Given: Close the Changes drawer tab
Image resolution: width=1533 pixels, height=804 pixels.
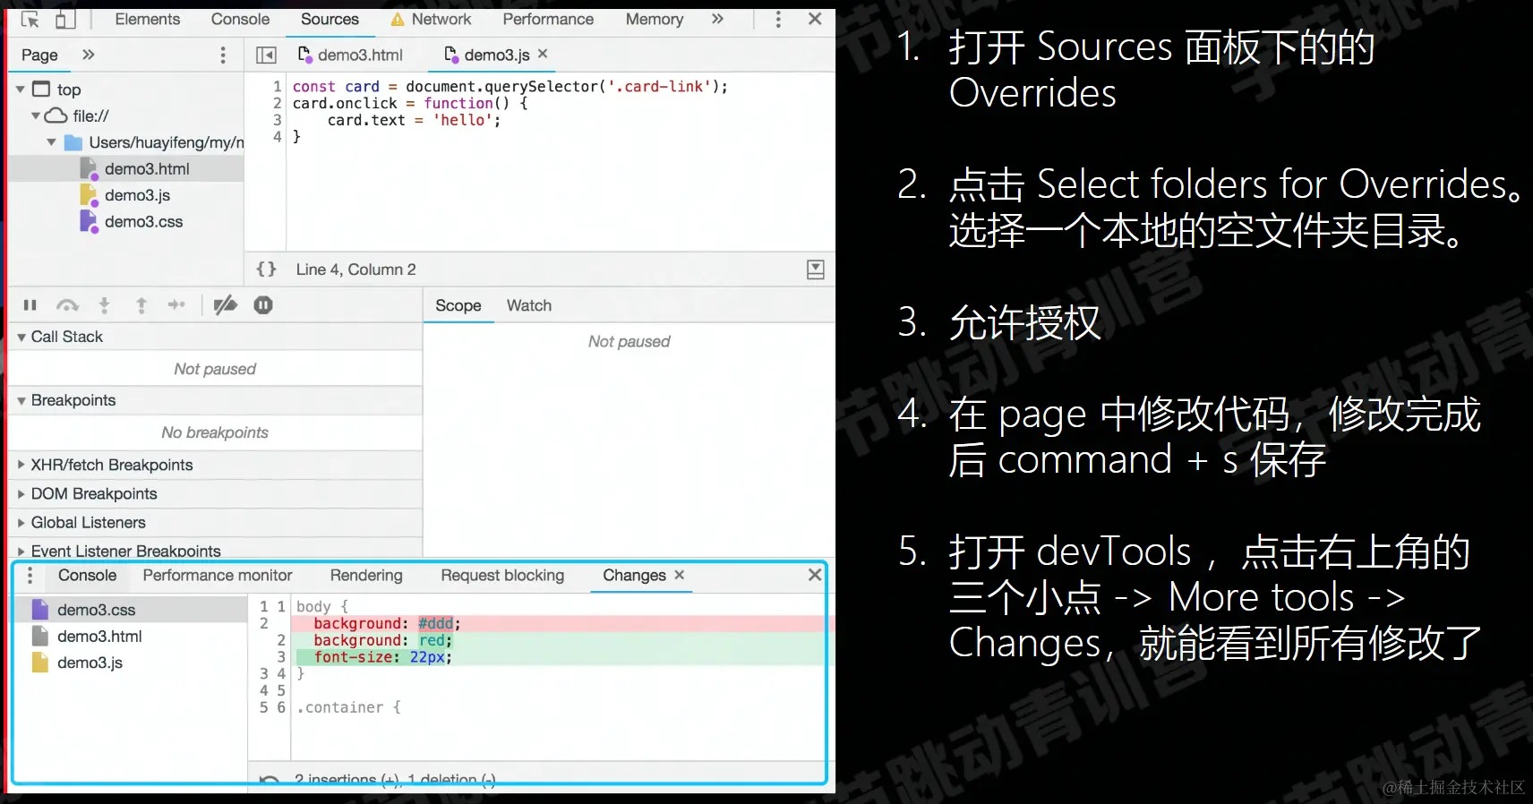Looking at the screenshot, I should pyautogui.click(x=679, y=575).
